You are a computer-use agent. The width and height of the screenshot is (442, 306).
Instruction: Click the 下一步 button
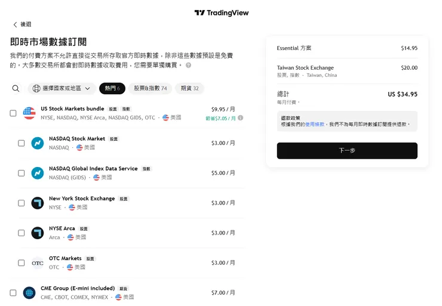[347, 150]
